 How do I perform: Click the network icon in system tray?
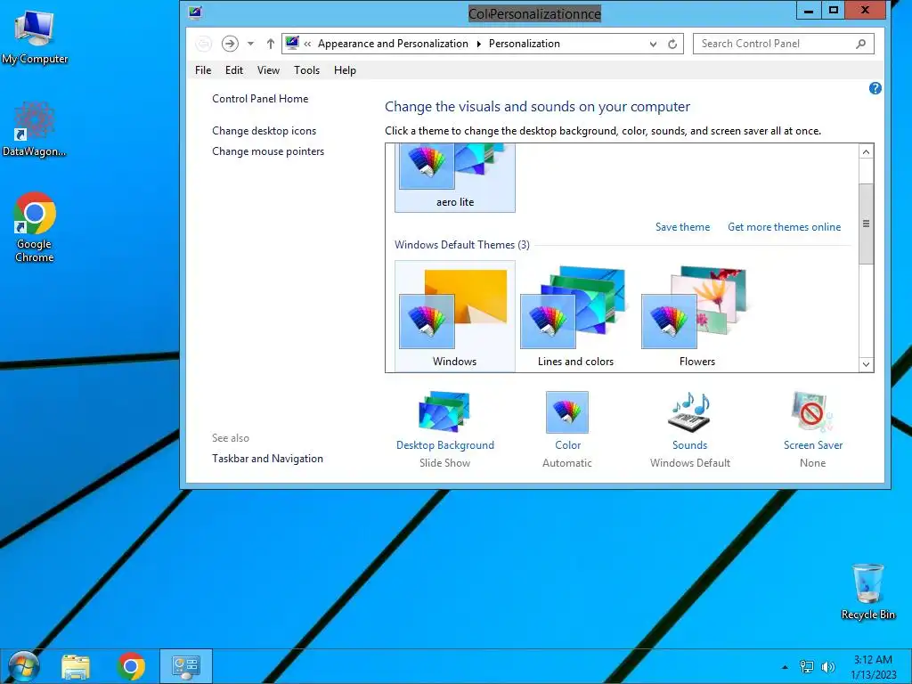click(807, 667)
